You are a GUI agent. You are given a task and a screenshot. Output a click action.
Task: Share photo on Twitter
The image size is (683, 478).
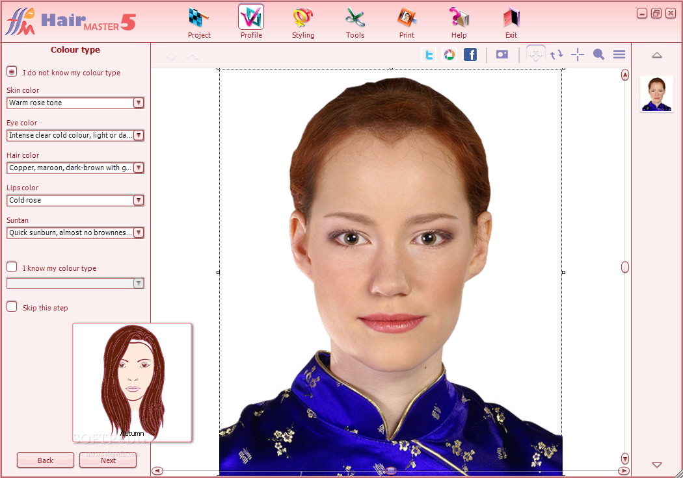coord(429,55)
